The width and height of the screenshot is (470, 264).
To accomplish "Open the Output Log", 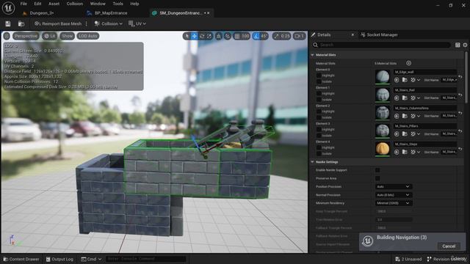I will tap(59, 259).
